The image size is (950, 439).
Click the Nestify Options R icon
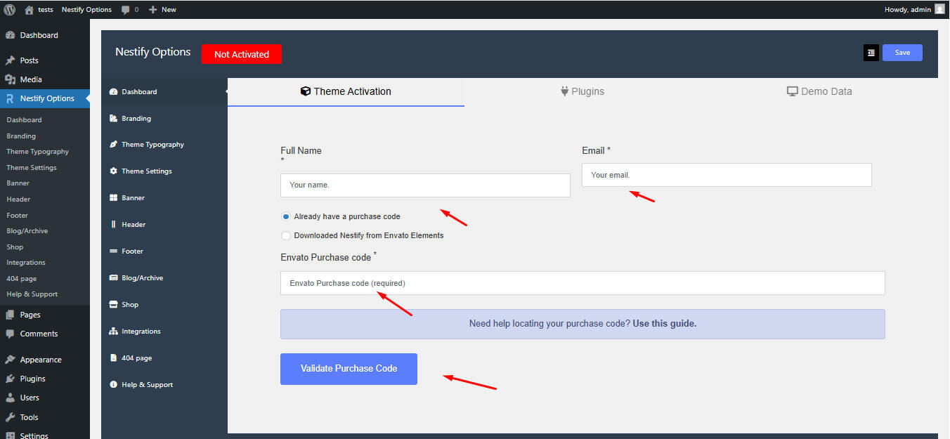click(x=11, y=98)
